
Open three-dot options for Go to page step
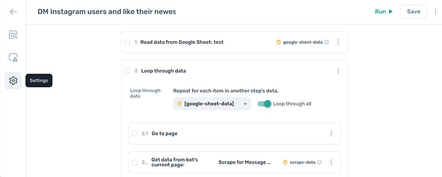pos(331,134)
